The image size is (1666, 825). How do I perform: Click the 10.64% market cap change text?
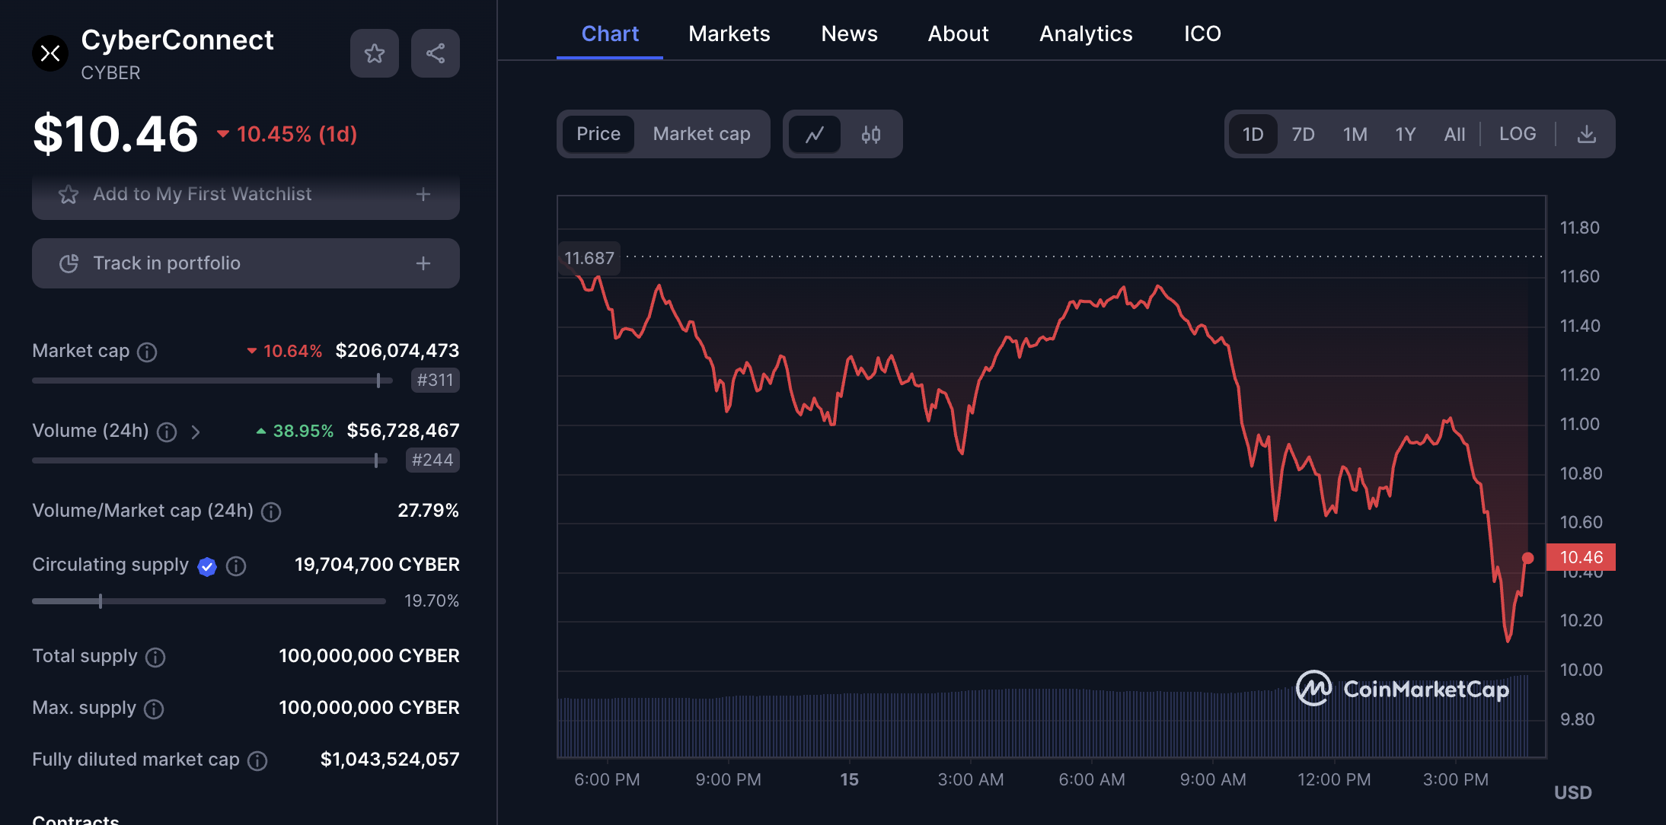tap(292, 351)
